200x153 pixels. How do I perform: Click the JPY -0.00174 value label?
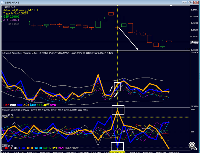[11, 20]
